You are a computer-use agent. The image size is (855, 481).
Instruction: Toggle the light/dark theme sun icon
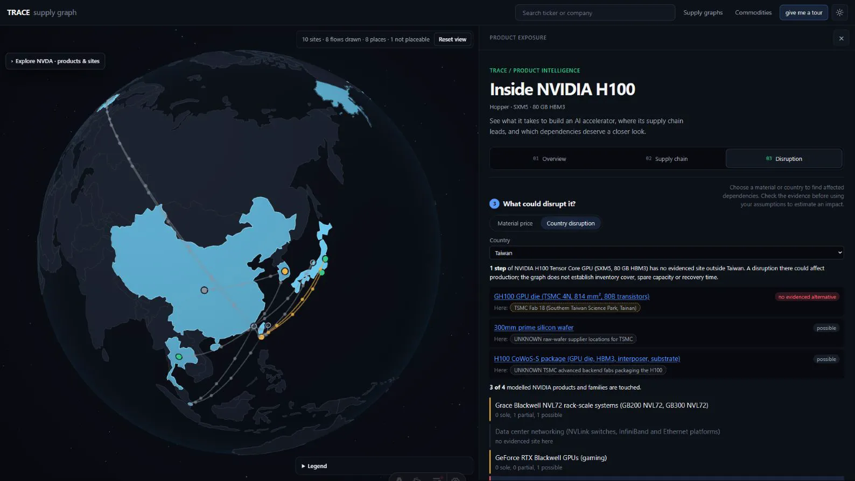tap(839, 12)
